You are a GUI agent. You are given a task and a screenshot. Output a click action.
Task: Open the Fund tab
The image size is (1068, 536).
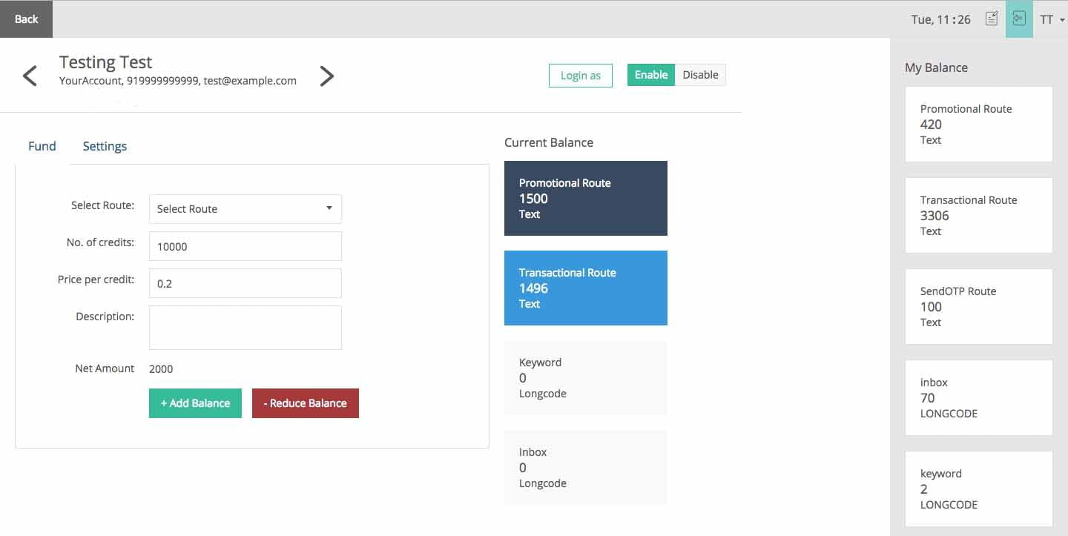click(x=42, y=146)
